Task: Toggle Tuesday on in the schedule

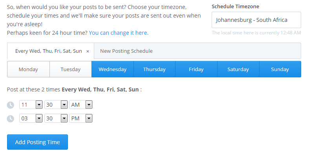Action: tap(71, 69)
